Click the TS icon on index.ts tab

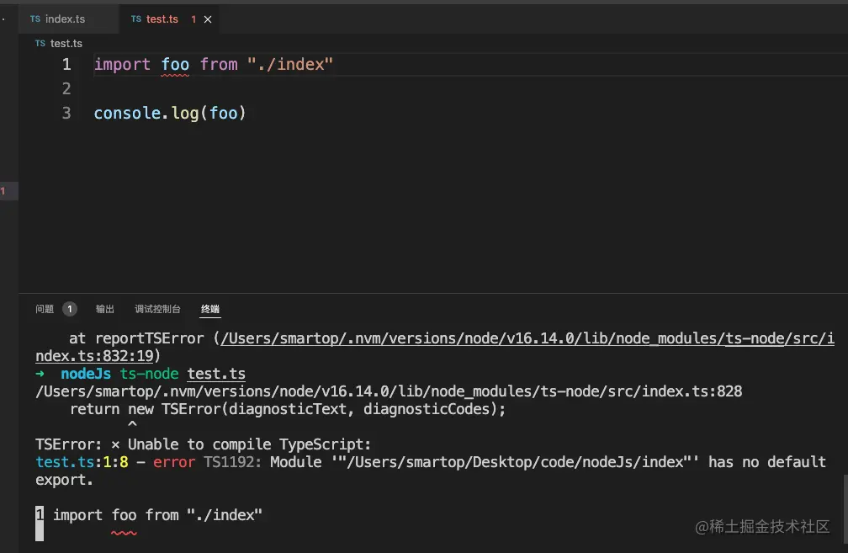pyautogui.click(x=35, y=19)
